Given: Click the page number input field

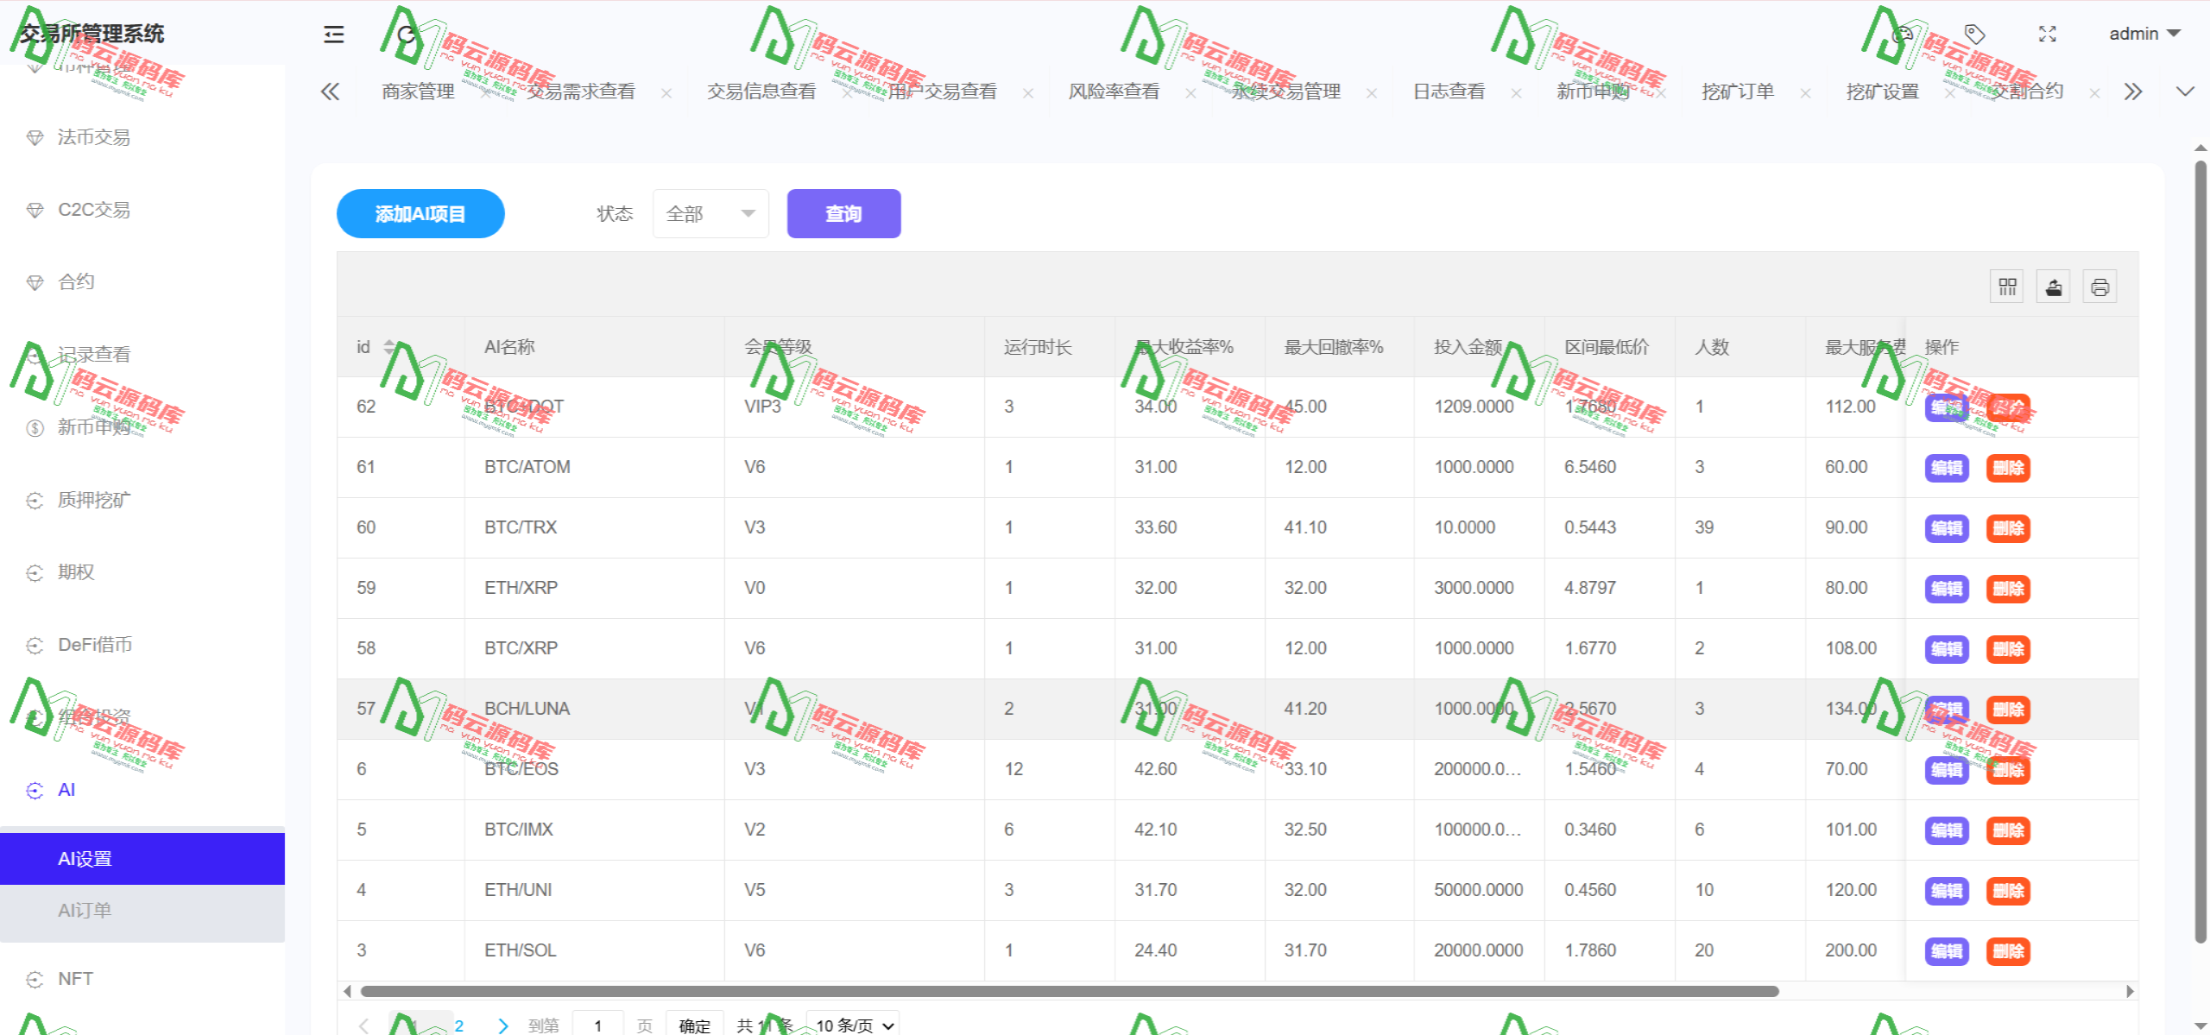Looking at the screenshot, I should [597, 1026].
